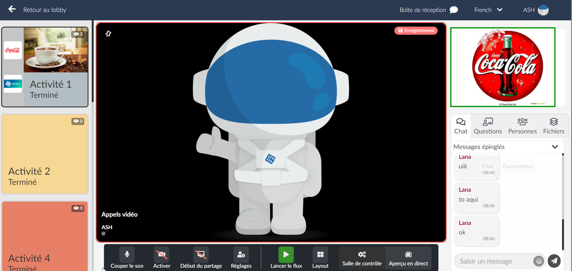Select the Activité 1 session card

tap(45, 67)
